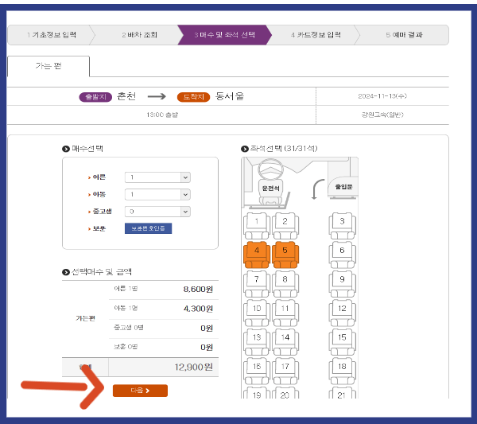Open the 아동 child count dropdown
Viewport: 477px width, 424px height.
(x=157, y=194)
